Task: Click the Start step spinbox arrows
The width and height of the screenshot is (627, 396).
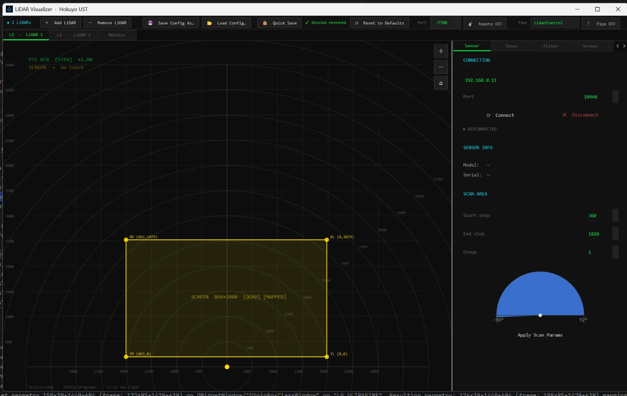Action: click(615, 216)
